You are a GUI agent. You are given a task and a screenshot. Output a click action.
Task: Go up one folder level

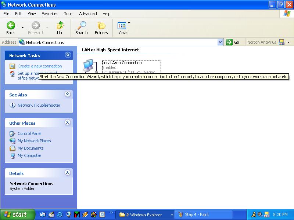(60, 28)
